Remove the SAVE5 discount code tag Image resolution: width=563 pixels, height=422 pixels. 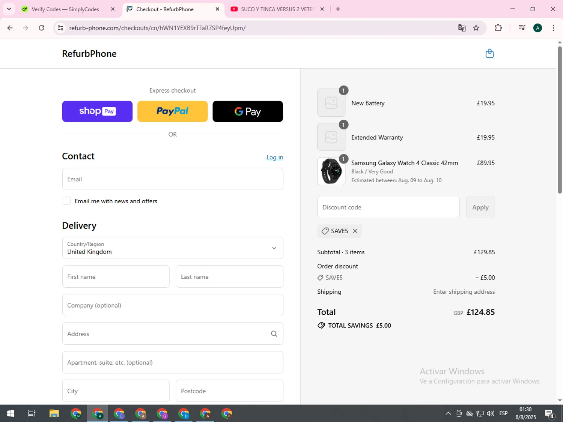[x=355, y=231]
